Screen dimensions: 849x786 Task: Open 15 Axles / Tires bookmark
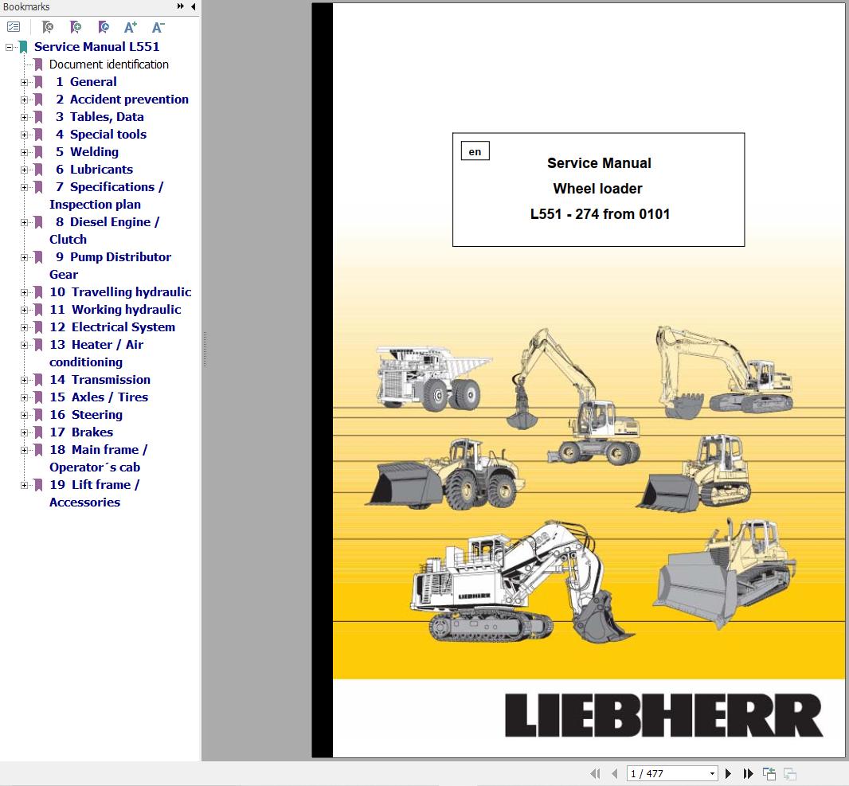pos(99,397)
